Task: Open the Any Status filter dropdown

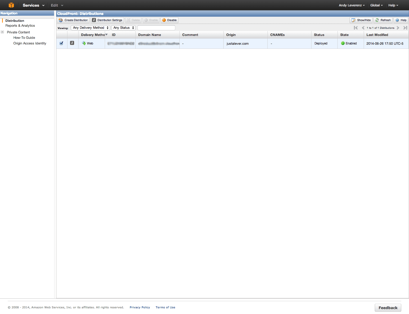Action: tap(123, 28)
